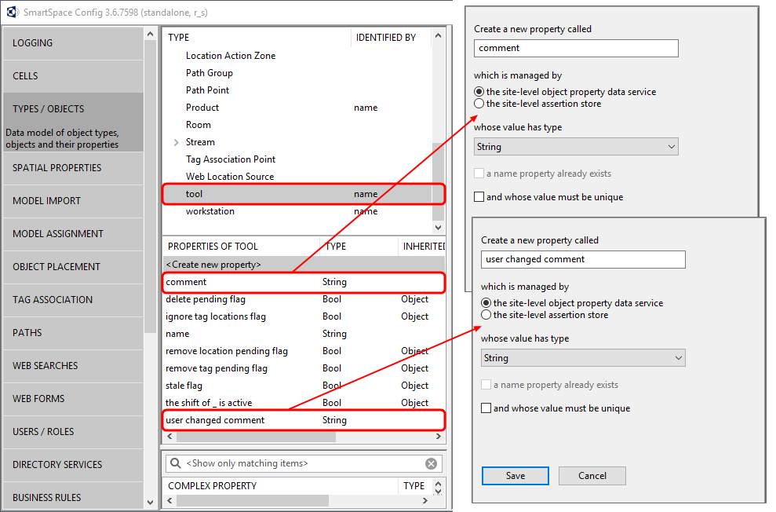
Task: Select 'delete pending flag' property
Action: click(304, 299)
